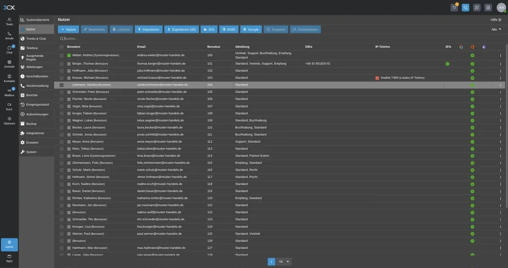508x268 pixels.
Task: Show the QR code icon in header
Action: (477, 7)
